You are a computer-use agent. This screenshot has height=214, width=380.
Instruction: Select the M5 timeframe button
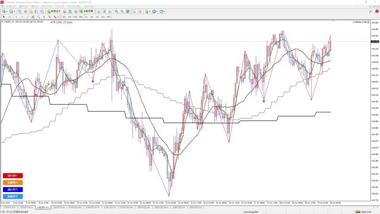pyautogui.click(x=69, y=17)
